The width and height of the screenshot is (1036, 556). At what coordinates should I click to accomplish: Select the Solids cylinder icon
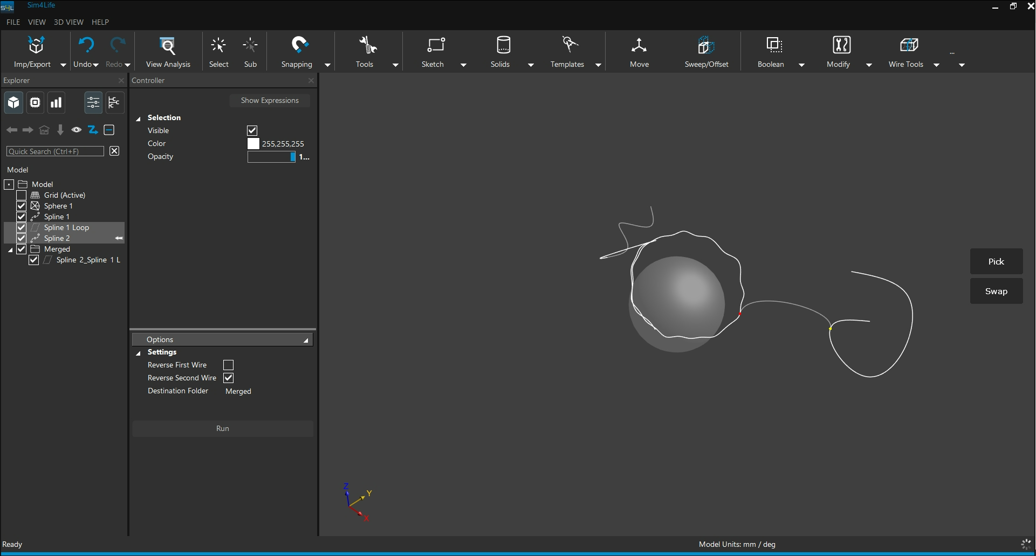503,45
